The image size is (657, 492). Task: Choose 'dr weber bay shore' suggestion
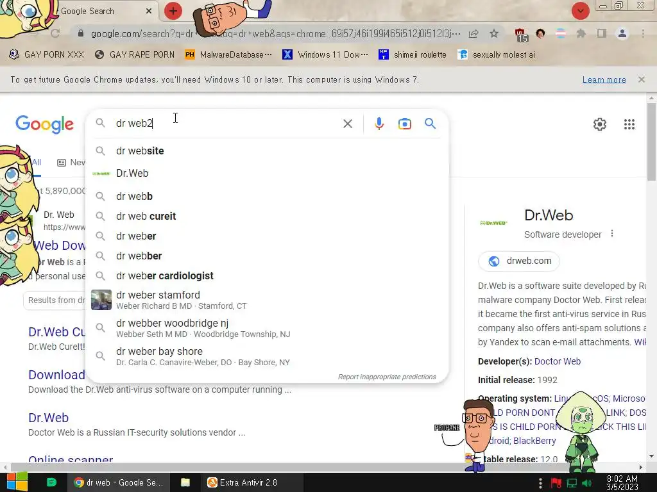click(266, 356)
